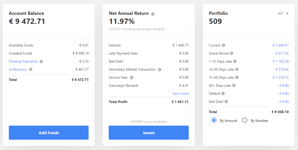Click info icon beside 60+ Days Late
The image size is (298, 150).
(234, 85)
